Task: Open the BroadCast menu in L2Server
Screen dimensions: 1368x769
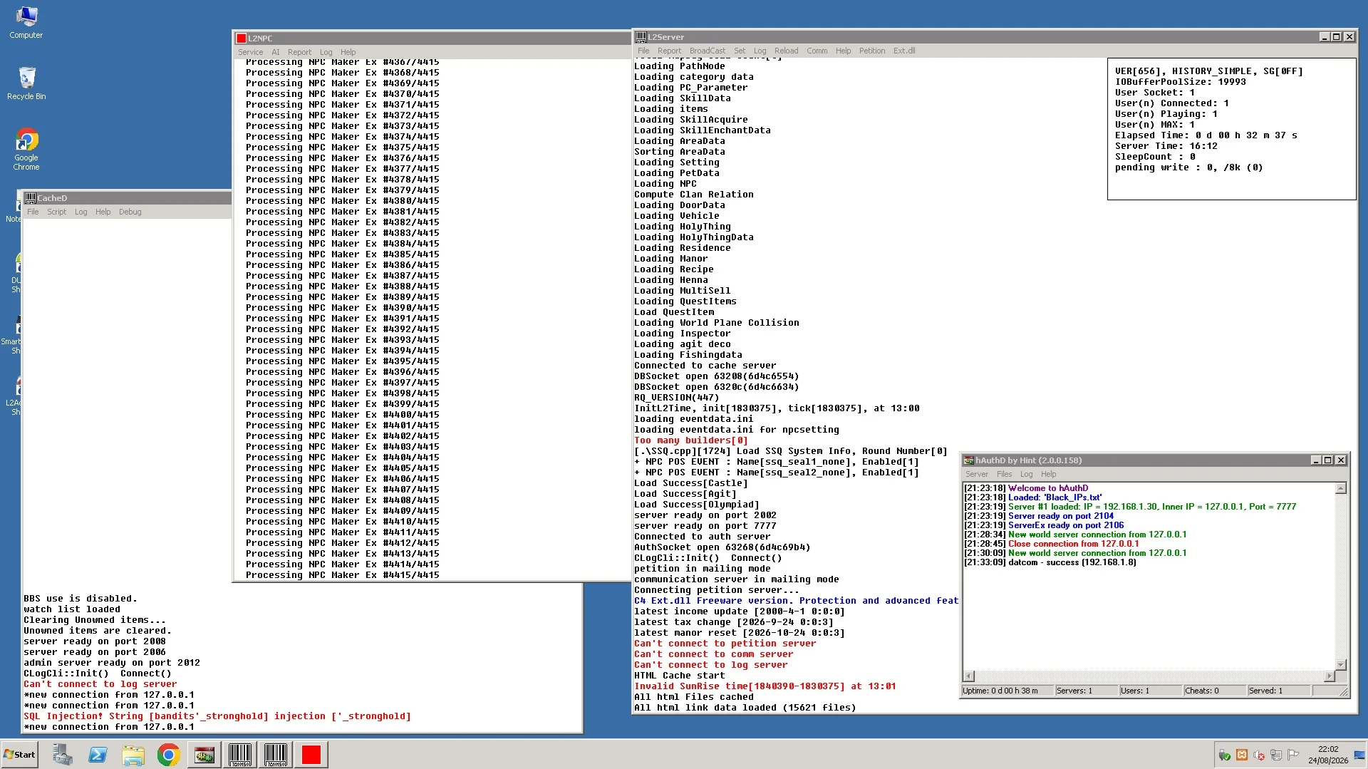Action: 707,51
